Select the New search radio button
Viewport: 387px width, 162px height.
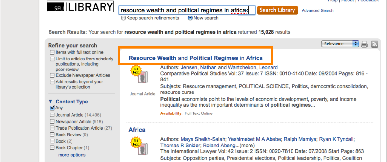click(190, 18)
